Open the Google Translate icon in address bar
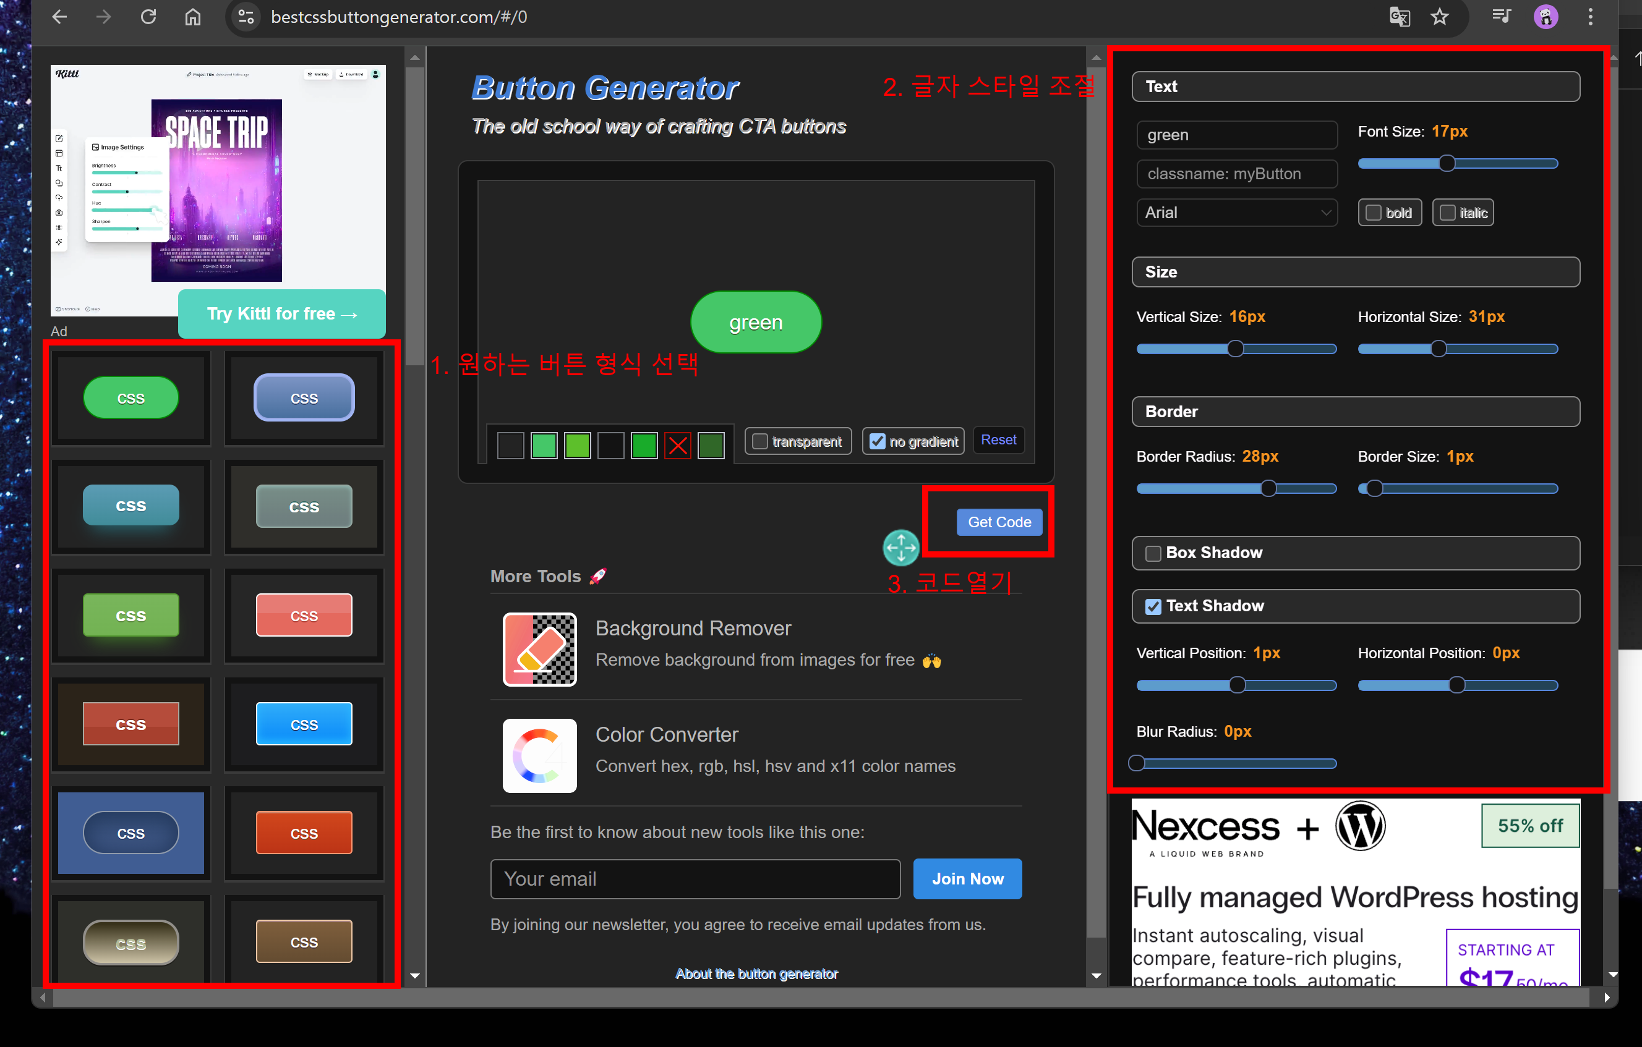The image size is (1642, 1047). click(x=1399, y=17)
